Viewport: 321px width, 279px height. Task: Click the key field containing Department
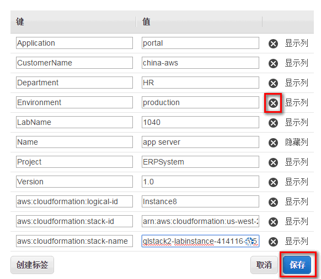click(74, 83)
